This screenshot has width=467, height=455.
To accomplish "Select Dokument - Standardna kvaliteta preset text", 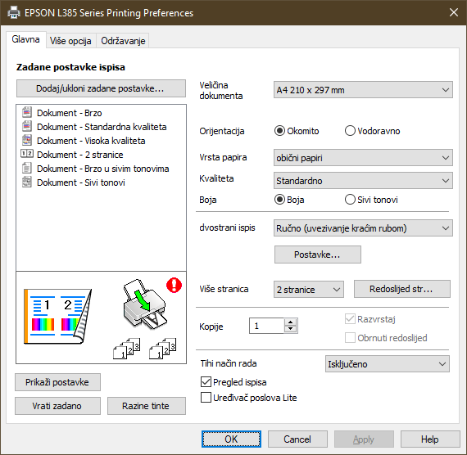I will tap(102, 127).
